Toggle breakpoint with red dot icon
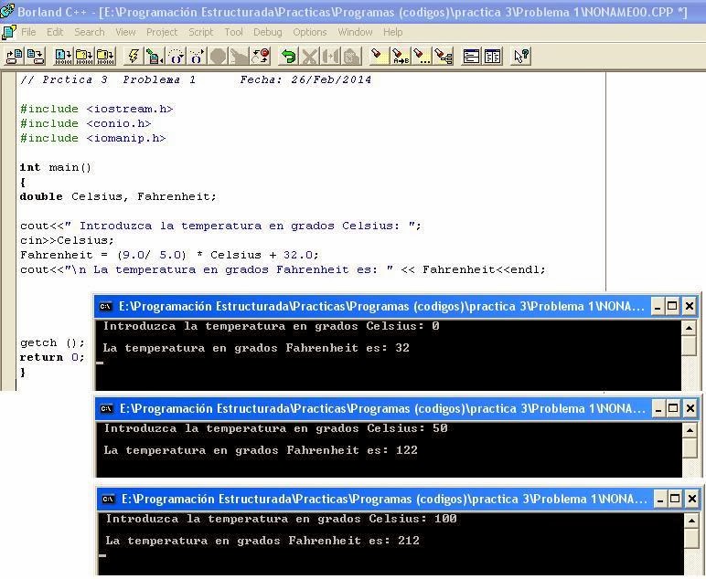Viewport: 706px width, 579px height. click(261, 57)
